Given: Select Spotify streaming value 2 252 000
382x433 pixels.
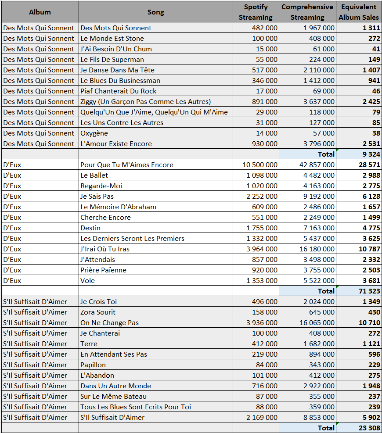Looking at the screenshot, I should (x=256, y=197).
